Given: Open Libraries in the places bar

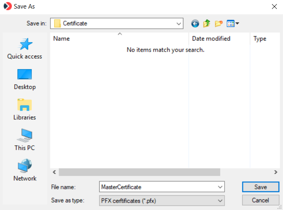Looking at the screenshot, I should (x=25, y=110).
